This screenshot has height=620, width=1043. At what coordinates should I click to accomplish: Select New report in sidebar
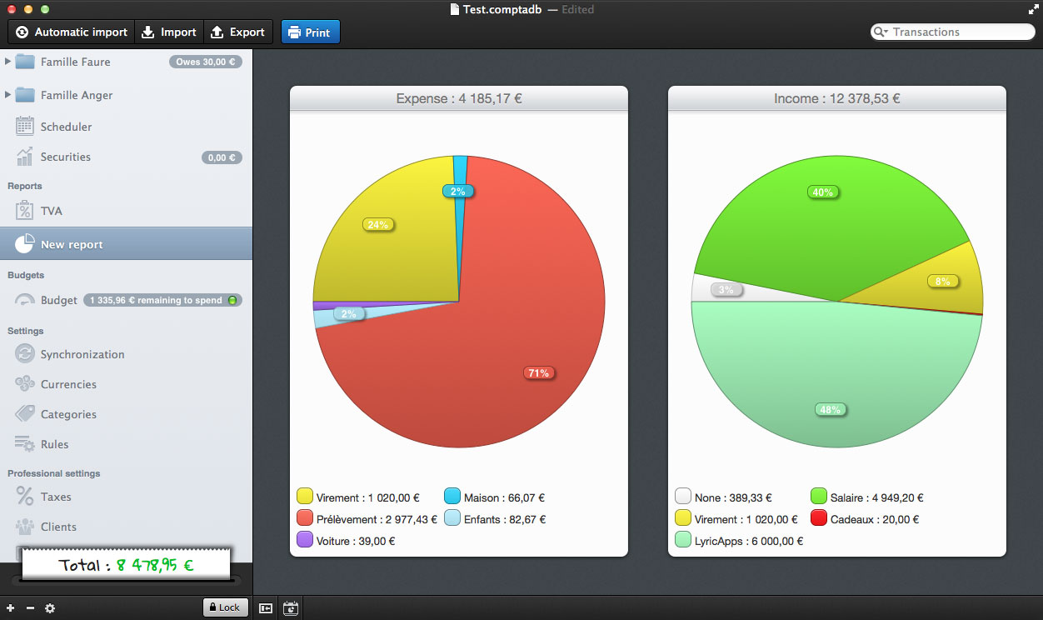(72, 245)
